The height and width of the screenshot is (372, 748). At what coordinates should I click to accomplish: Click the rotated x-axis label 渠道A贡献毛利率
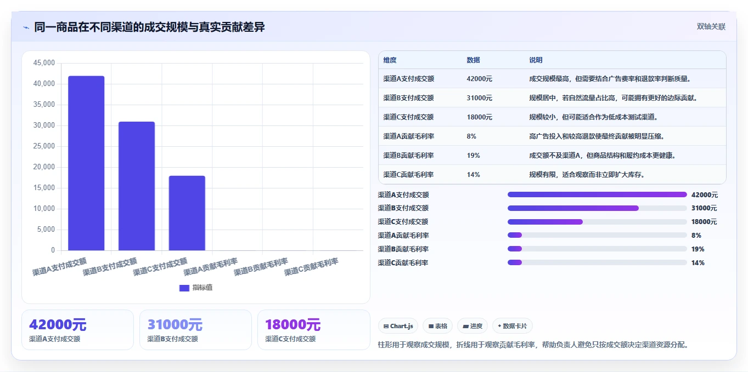[x=211, y=267]
